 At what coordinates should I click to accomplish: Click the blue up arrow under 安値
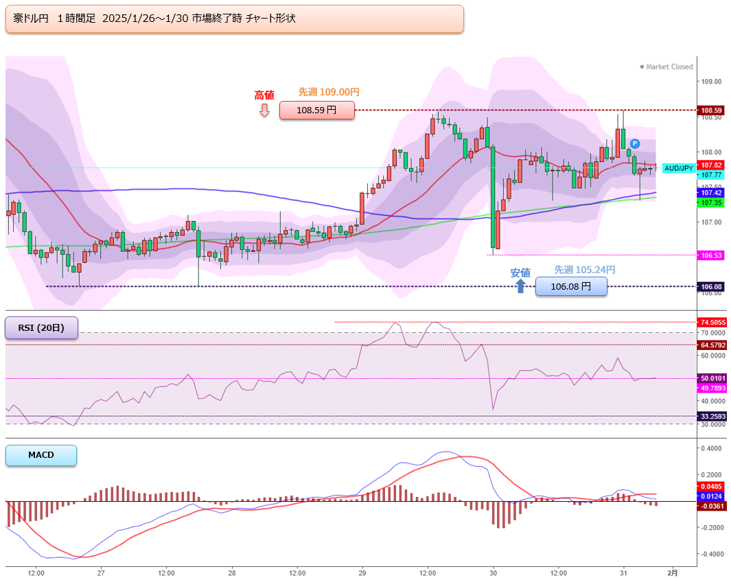520,286
